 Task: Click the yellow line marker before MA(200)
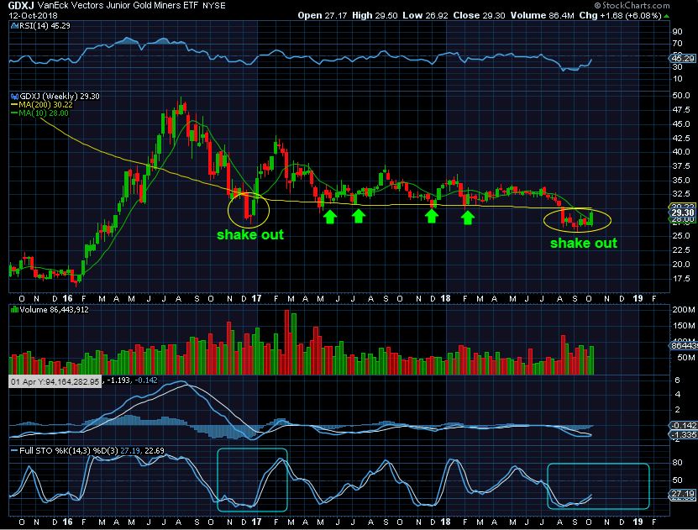click(14, 105)
